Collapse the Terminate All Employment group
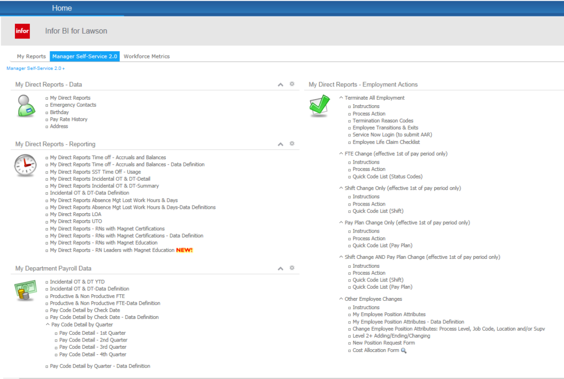Viewport: 564px width, 379px height. [x=341, y=98]
